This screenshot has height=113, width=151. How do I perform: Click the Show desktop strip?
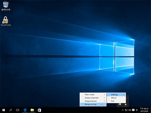[150, 110]
